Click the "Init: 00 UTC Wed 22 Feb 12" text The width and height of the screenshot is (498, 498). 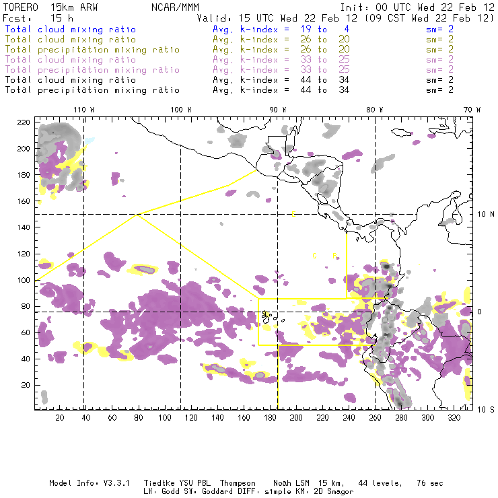[x=417, y=7]
